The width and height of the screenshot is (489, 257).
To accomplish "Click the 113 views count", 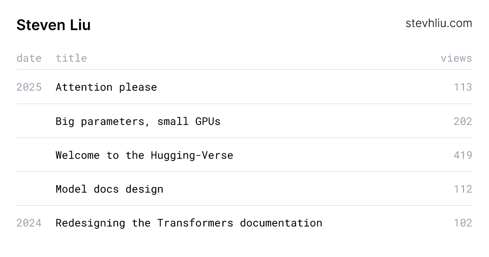I will coord(463,87).
